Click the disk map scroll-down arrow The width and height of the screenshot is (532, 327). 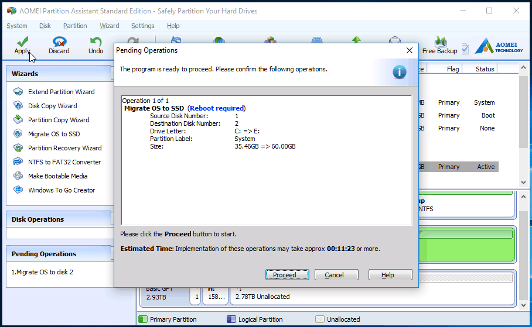pos(524,305)
